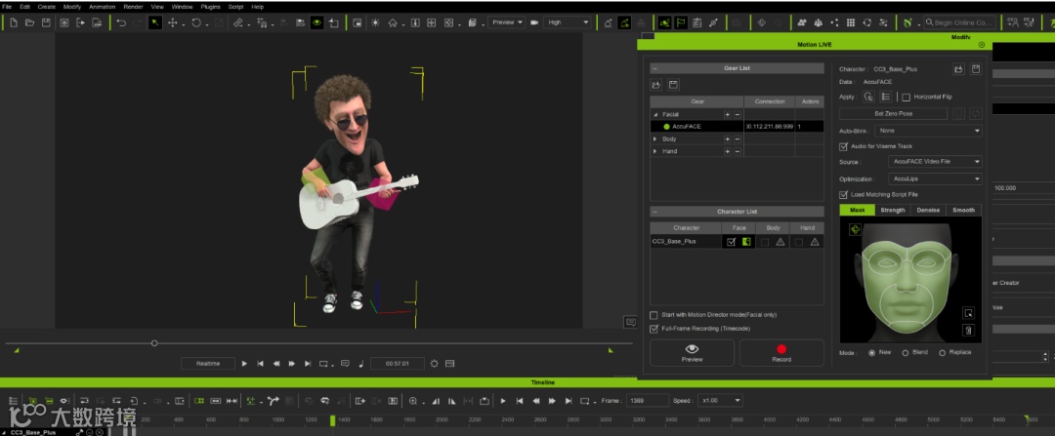
Task: Select the Blend mode radio button
Action: click(906, 352)
